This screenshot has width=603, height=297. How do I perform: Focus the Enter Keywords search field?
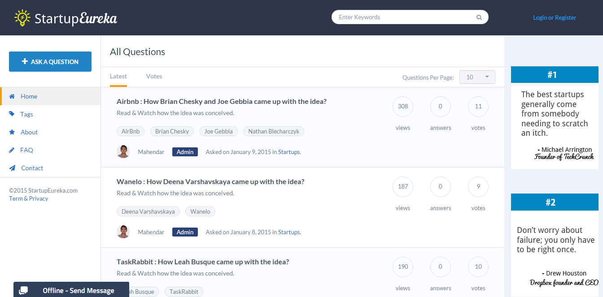[x=404, y=17]
